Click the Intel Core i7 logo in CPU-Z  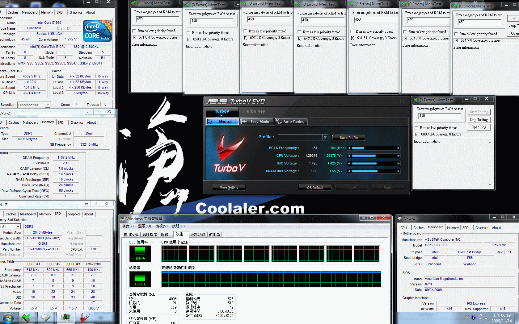point(98,31)
